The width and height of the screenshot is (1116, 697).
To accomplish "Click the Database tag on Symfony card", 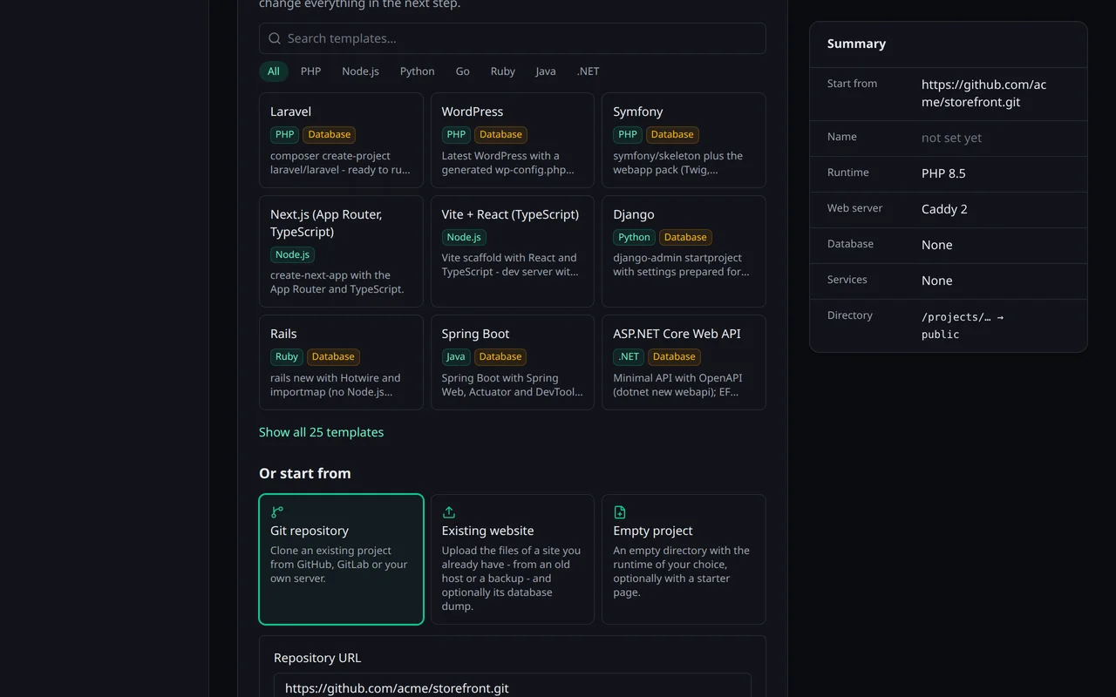I will [x=672, y=134].
